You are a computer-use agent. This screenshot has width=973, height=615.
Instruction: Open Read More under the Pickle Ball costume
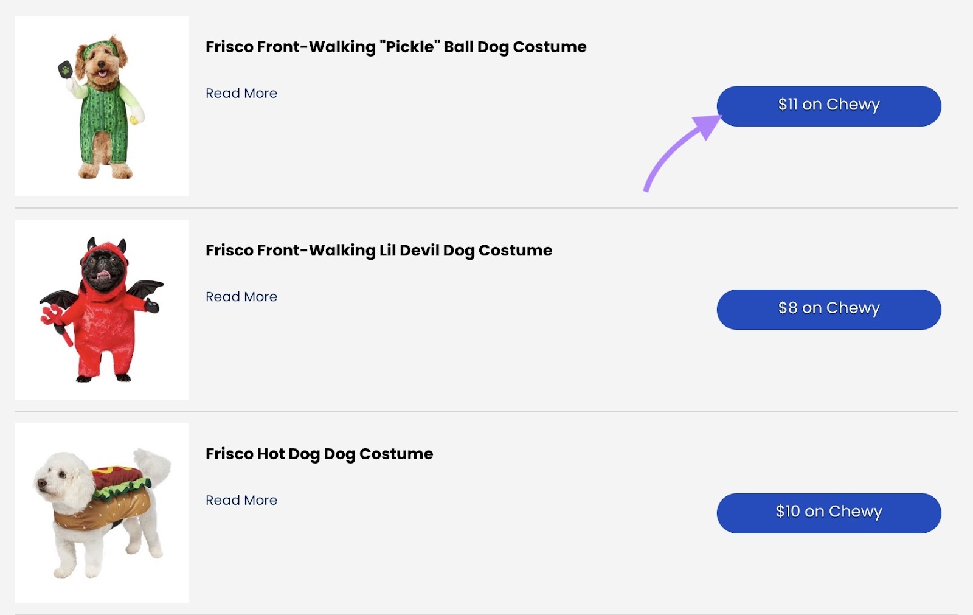click(241, 93)
